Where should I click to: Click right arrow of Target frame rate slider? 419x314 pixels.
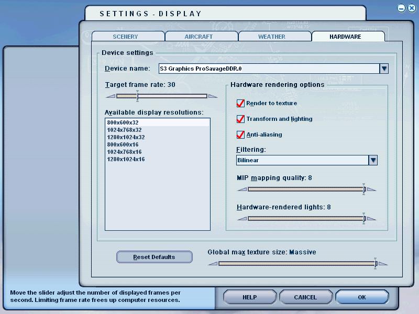213,96
